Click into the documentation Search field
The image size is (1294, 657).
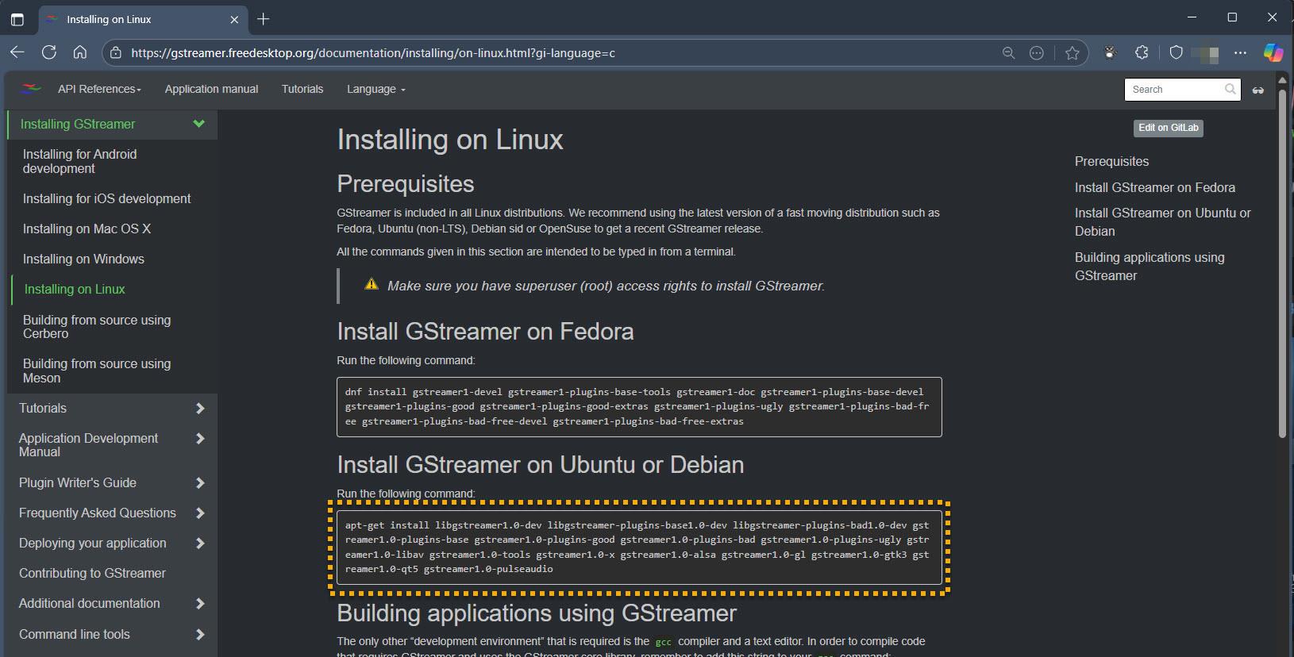click(1173, 90)
